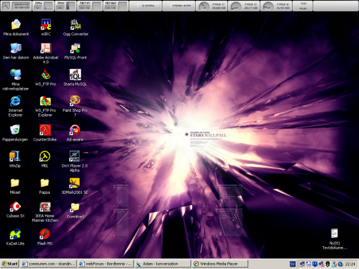Click the panda tray icon
Viewport: 359px width, 269px height.
point(309,264)
